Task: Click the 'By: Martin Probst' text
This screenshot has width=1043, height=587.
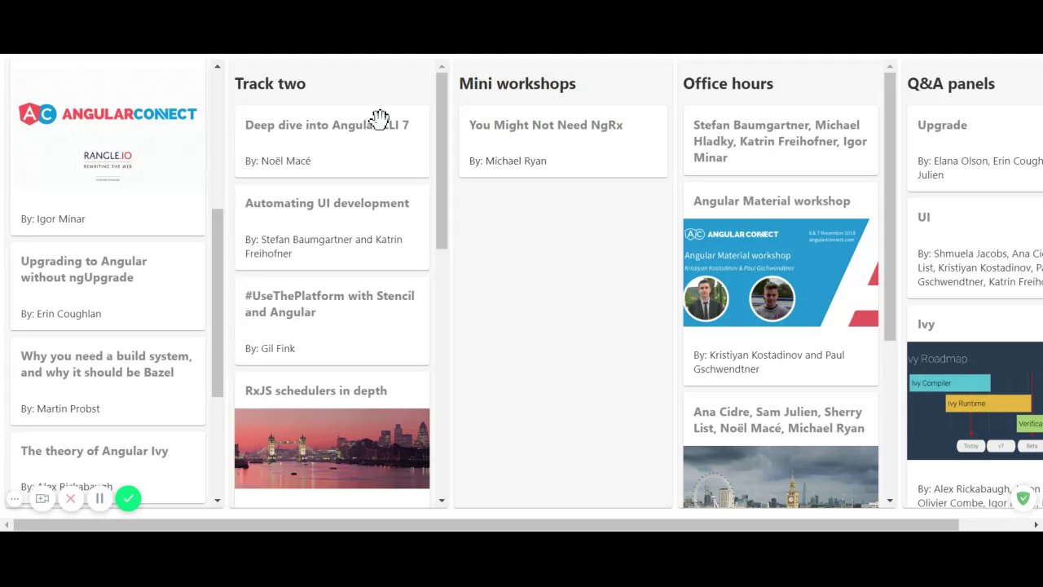Action: pyautogui.click(x=60, y=408)
